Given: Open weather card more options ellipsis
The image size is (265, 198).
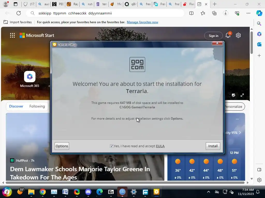Looking at the screenshot, I should 237,119.
